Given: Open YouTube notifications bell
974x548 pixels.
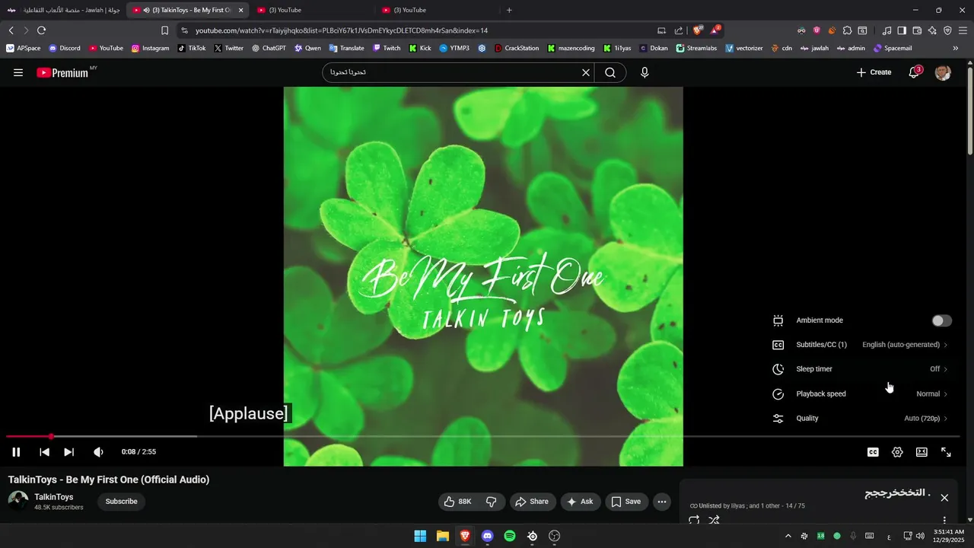Looking at the screenshot, I should pyautogui.click(x=914, y=72).
